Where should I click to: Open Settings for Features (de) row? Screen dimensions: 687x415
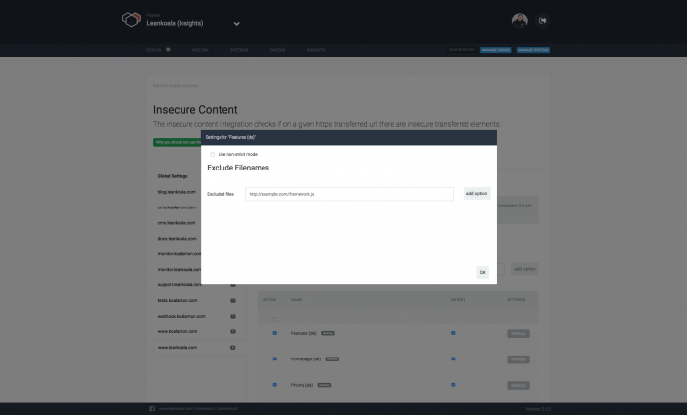point(518,334)
